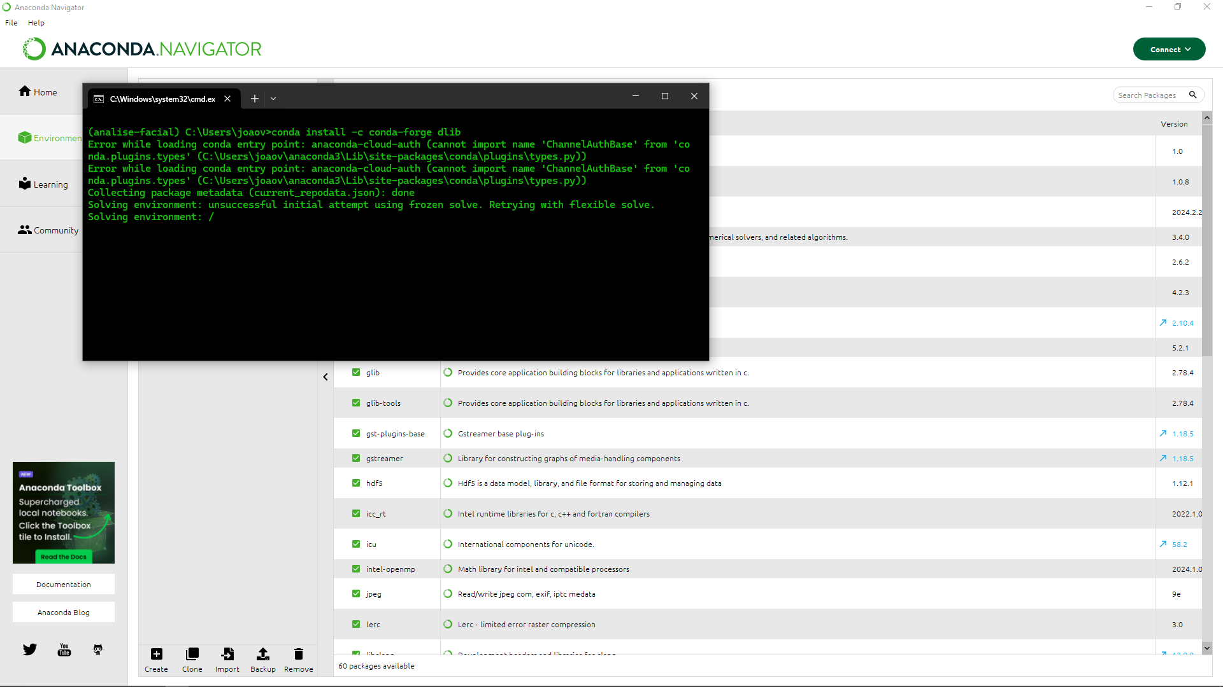This screenshot has height=687, width=1223.
Task: Click the icc_rt package status circle icon
Action: pos(448,514)
